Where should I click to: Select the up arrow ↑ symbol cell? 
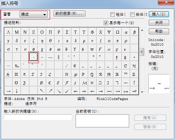(134, 82)
